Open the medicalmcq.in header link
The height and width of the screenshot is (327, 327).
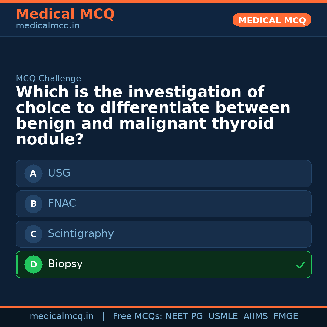click(x=48, y=26)
